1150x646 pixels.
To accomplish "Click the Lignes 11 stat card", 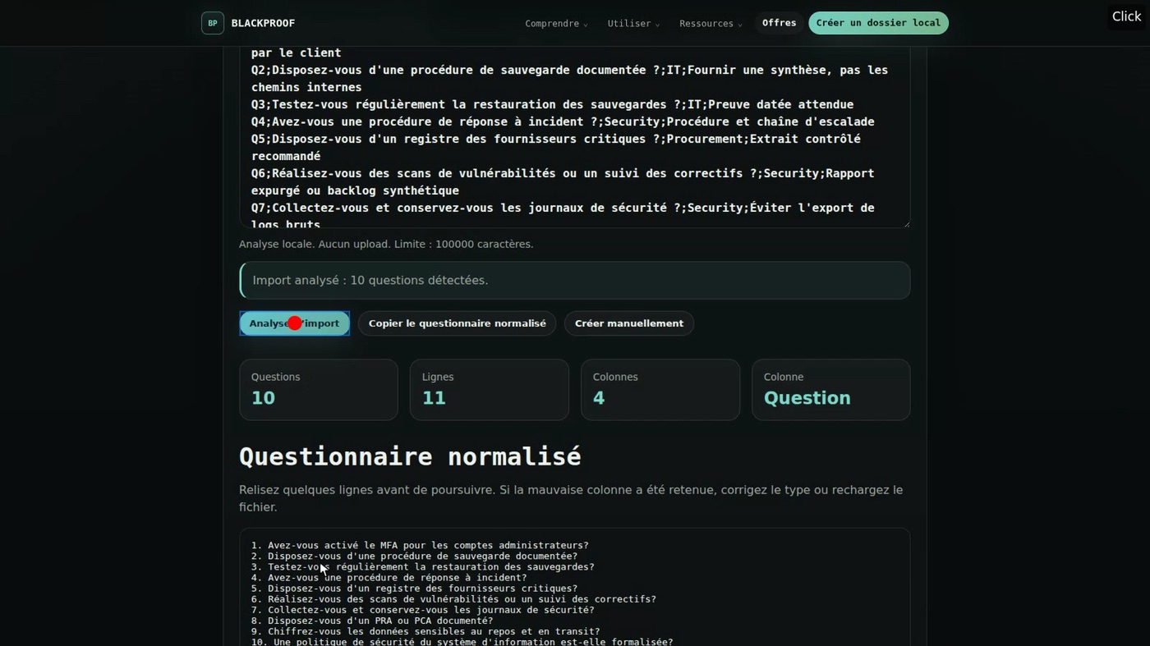I will (490, 390).
